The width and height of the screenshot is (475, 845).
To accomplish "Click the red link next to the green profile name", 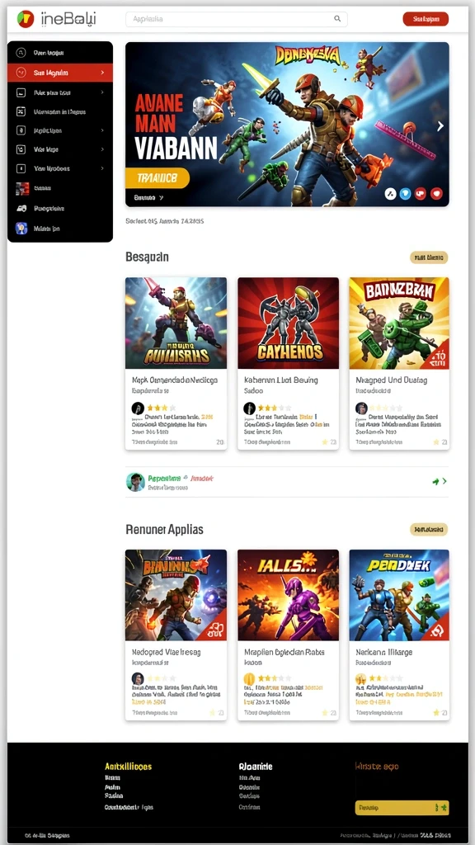I will pyautogui.click(x=202, y=478).
